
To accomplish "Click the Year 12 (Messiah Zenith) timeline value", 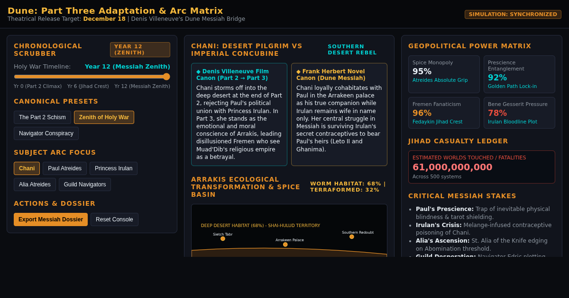I will 128,67.
